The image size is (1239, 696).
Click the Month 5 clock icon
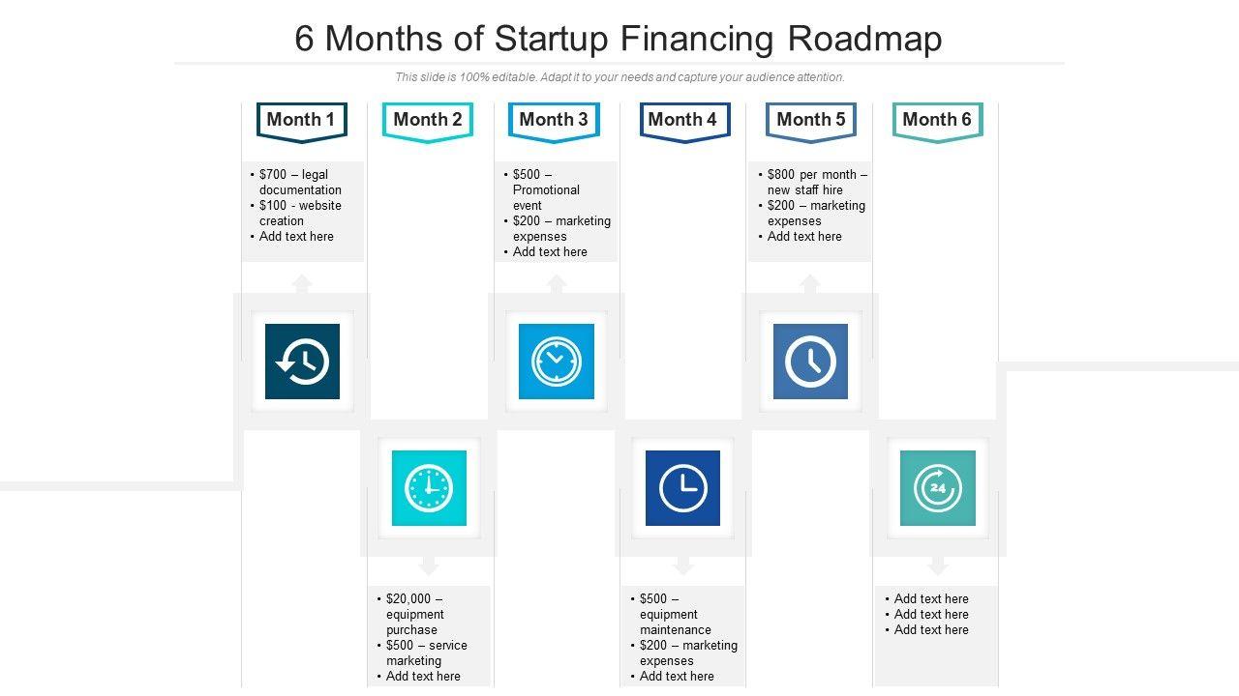click(810, 362)
